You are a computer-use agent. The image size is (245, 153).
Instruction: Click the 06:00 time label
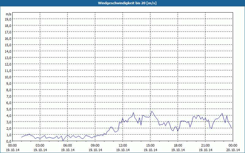[x=67, y=146]
